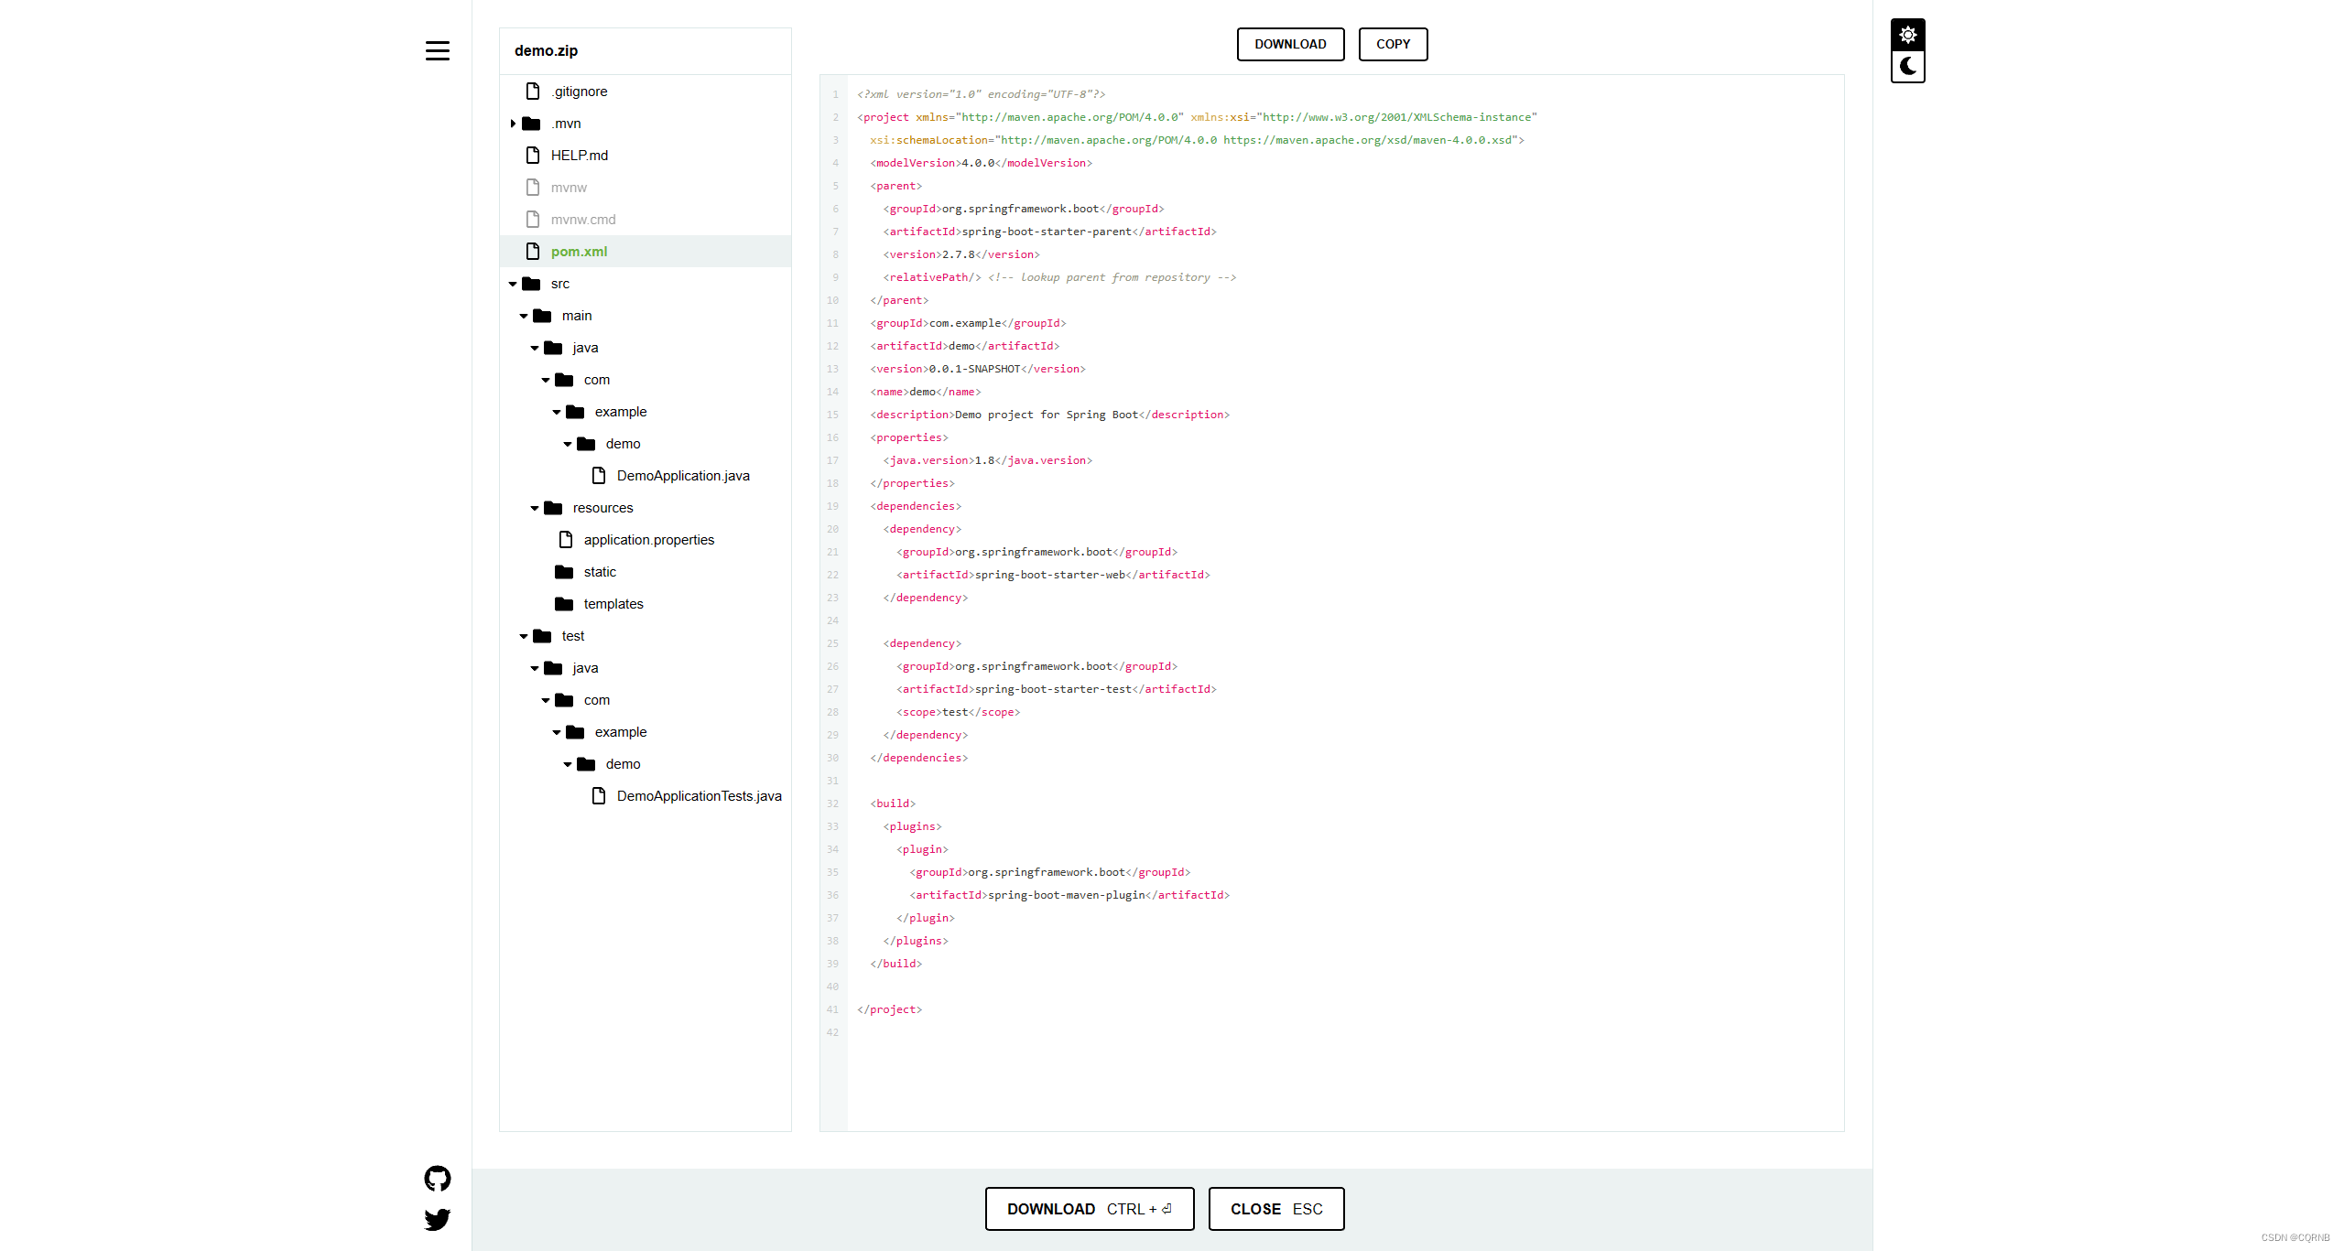Open application.properties file
The height and width of the screenshot is (1251, 2344).
pyautogui.click(x=648, y=540)
